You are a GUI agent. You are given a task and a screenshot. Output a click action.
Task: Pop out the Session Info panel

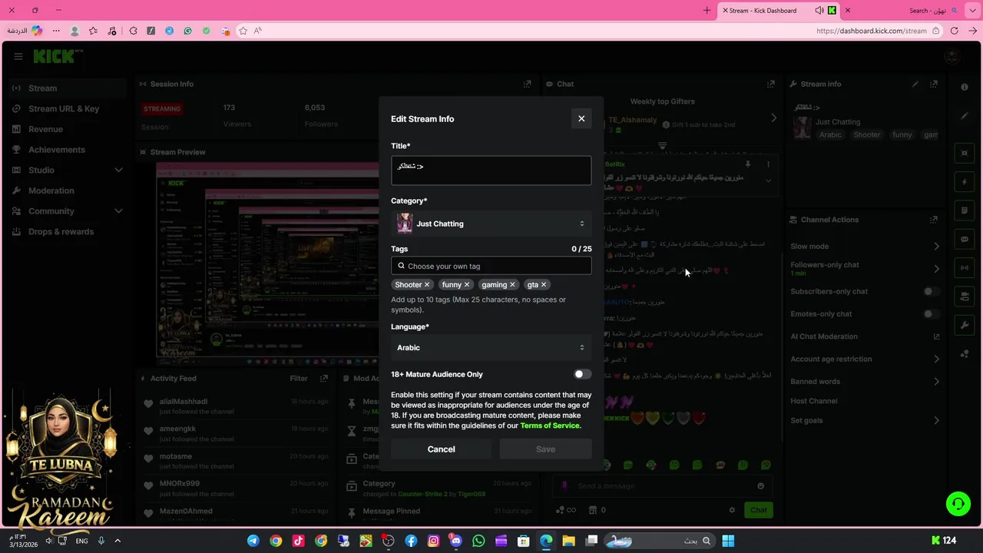click(x=527, y=84)
